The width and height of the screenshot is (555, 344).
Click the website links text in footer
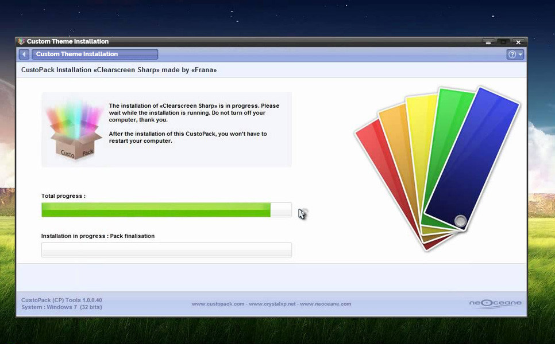272,304
